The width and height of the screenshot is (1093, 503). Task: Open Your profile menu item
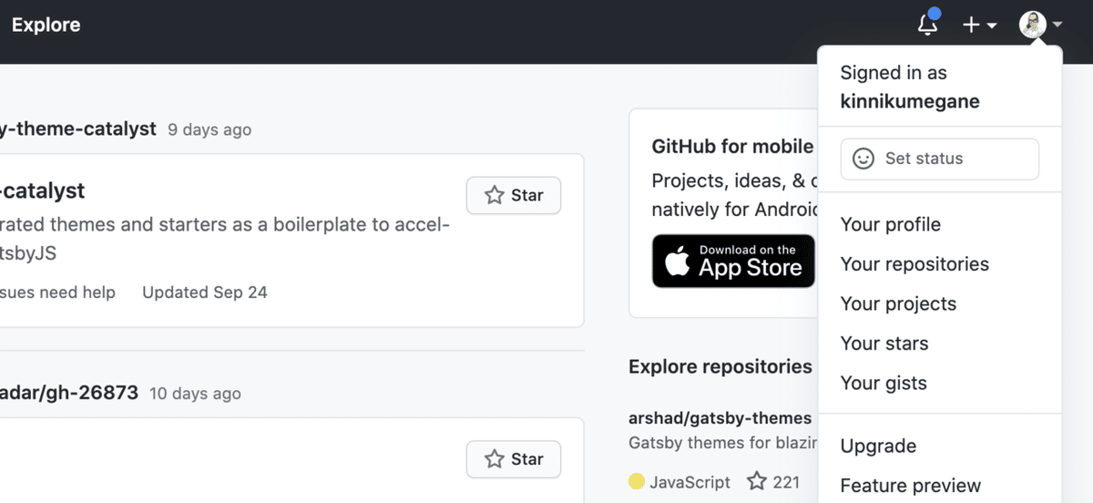point(890,224)
